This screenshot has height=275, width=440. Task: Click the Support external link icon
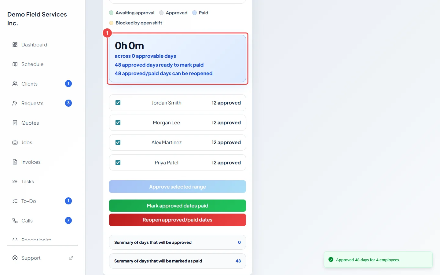[71, 258]
